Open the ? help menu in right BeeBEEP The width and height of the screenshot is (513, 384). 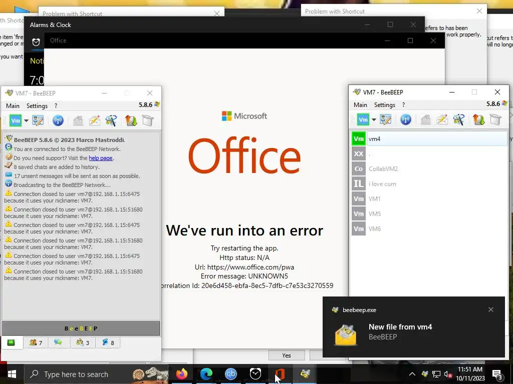pyautogui.click(x=403, y=105)
